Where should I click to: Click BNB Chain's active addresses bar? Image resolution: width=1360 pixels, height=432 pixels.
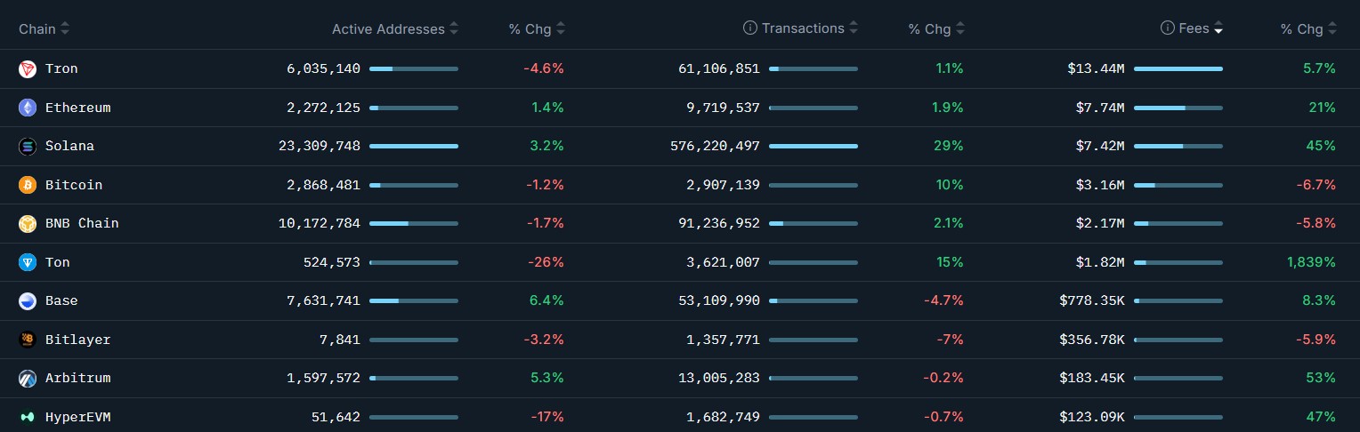[414, 224]
